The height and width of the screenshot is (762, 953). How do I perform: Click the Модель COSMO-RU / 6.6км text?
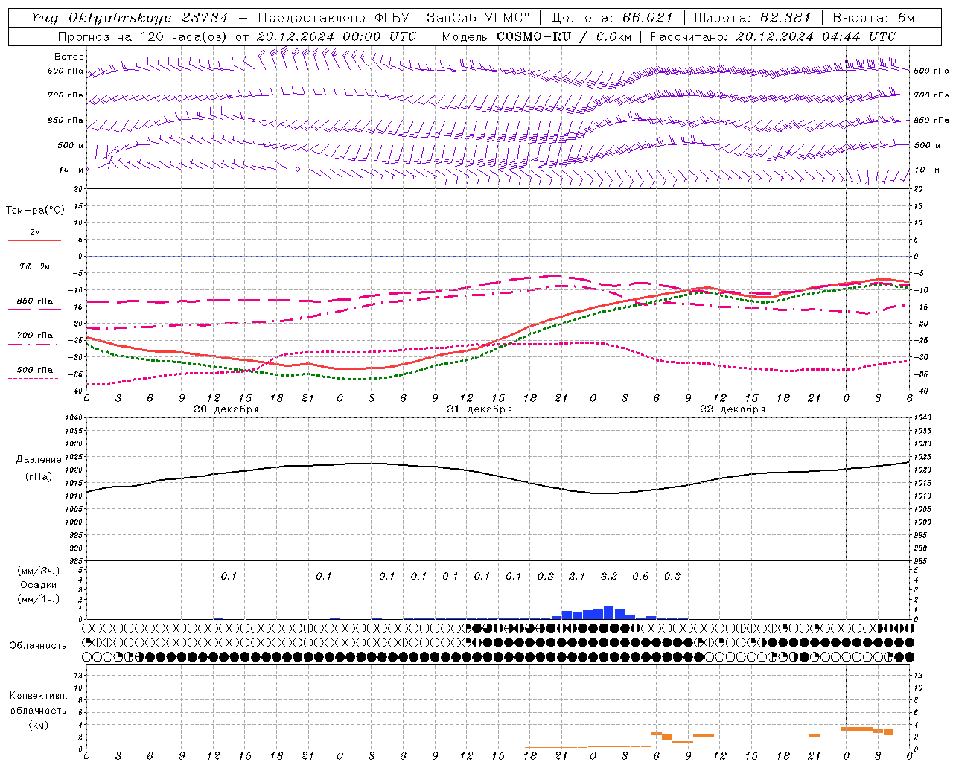click(x=536, y=36)
